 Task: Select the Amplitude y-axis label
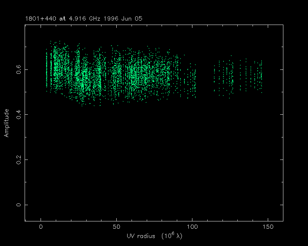[7, 123]
